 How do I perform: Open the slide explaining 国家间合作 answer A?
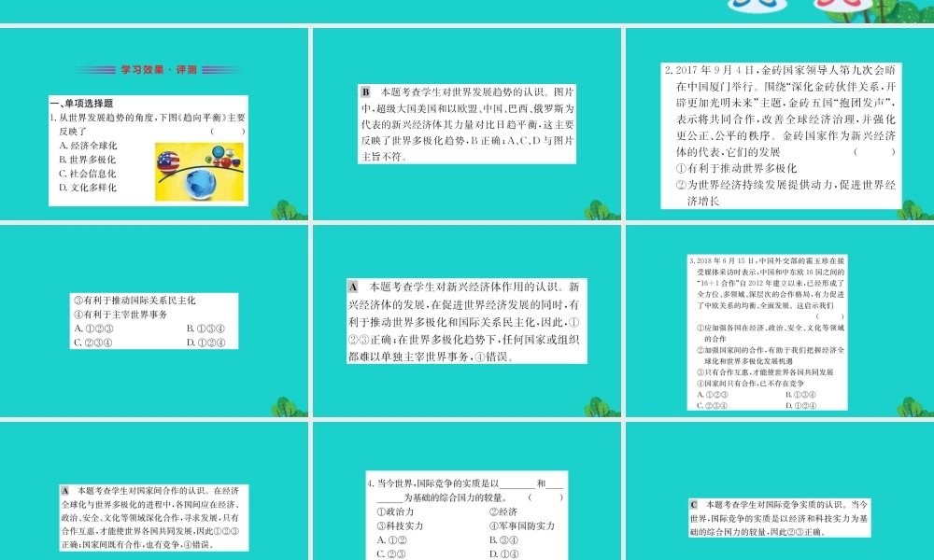(154, 490)
